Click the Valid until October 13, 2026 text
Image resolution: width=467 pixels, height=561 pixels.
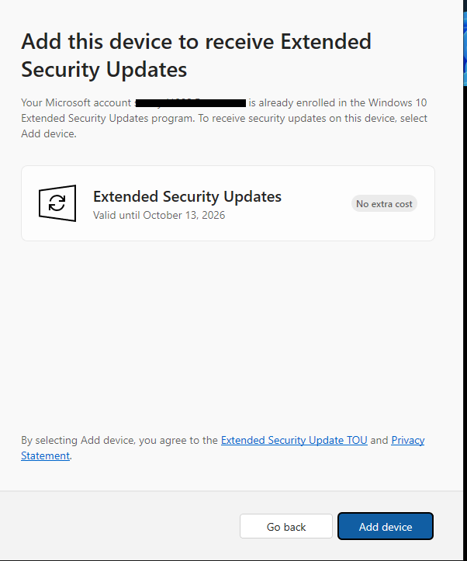coord(159,215)
